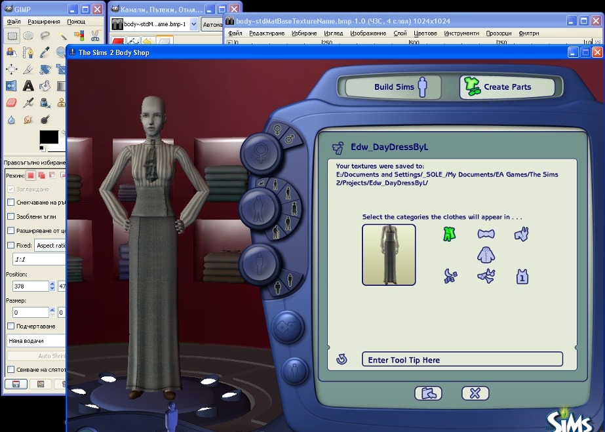605x432 pixels.
Task: Select the subtract from selection mode icon
Action: (52, 176)
